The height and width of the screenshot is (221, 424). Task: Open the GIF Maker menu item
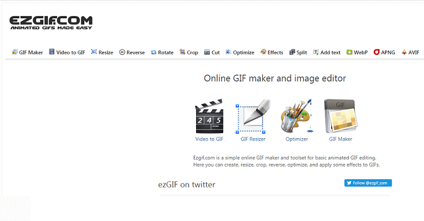[x=31, y=53]
